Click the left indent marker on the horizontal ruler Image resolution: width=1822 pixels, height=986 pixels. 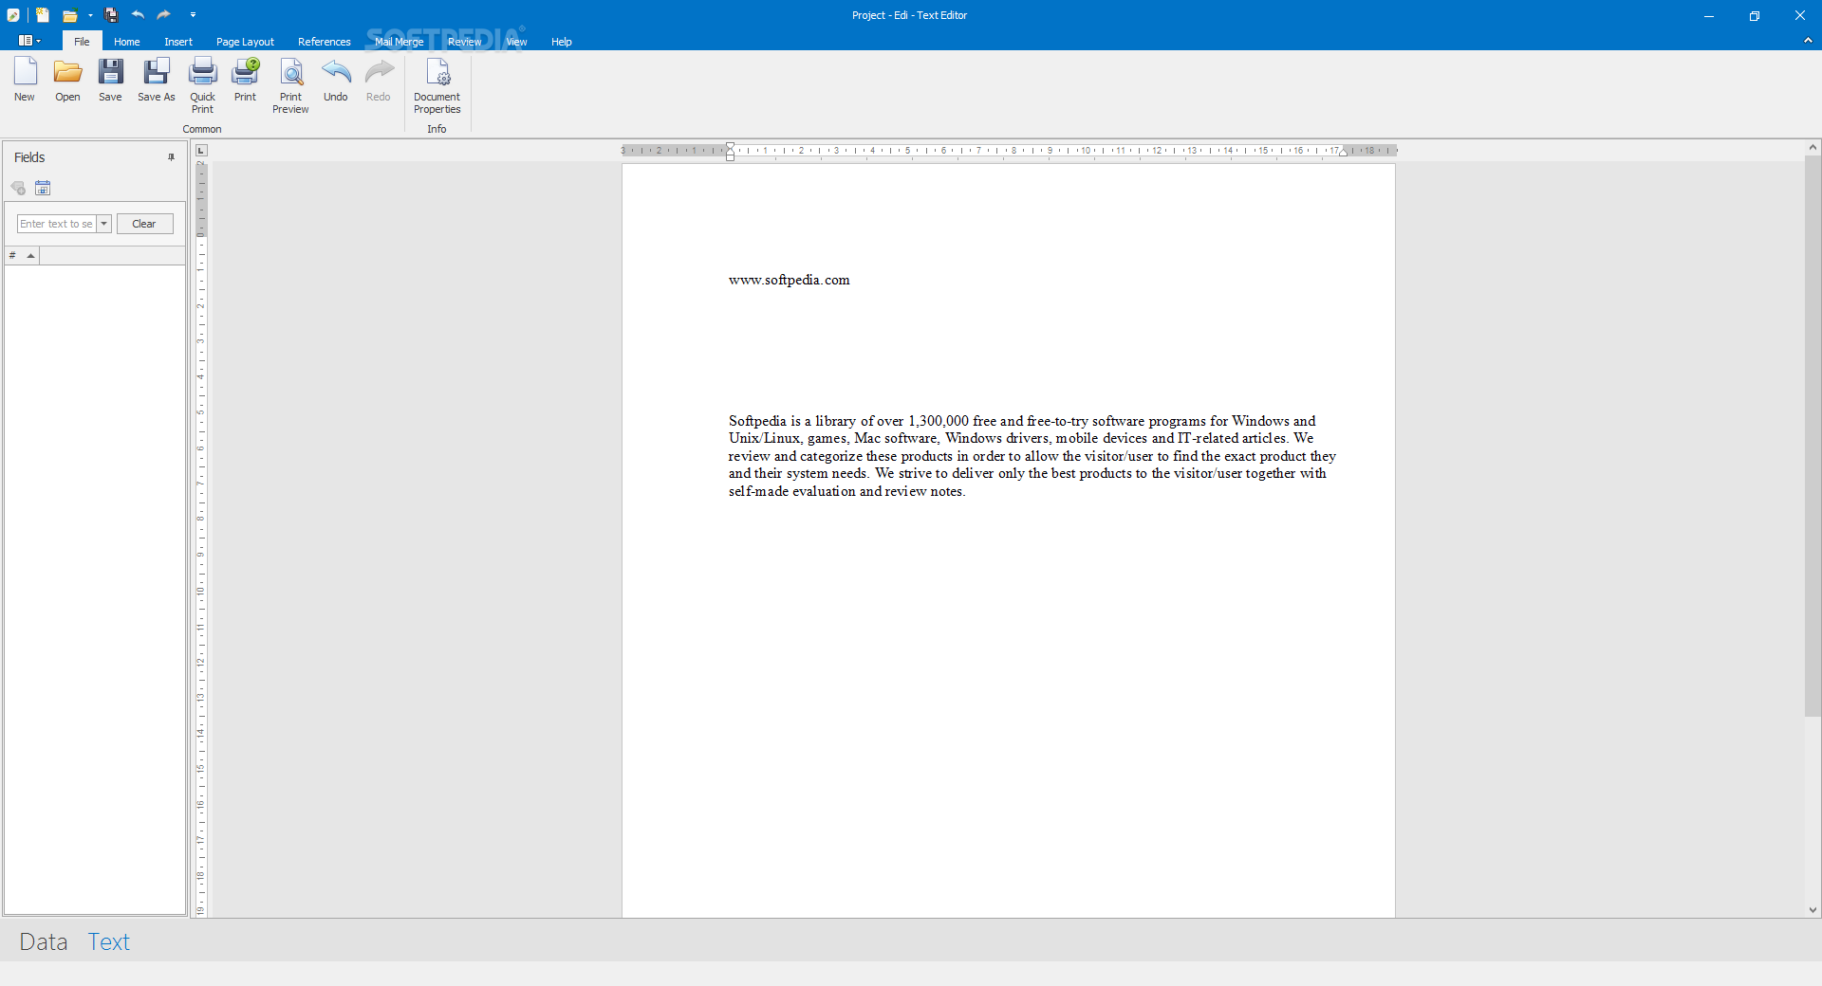tap(730, 151)
